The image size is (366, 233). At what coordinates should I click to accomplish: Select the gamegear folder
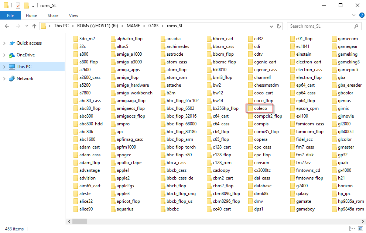(x=345, y=46)
